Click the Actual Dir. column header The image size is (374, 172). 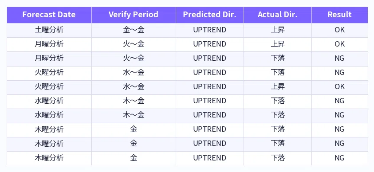(x=278, y=15)
